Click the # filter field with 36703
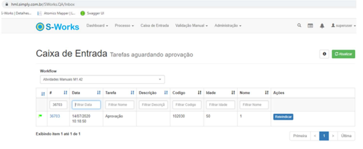 point(58,105)
